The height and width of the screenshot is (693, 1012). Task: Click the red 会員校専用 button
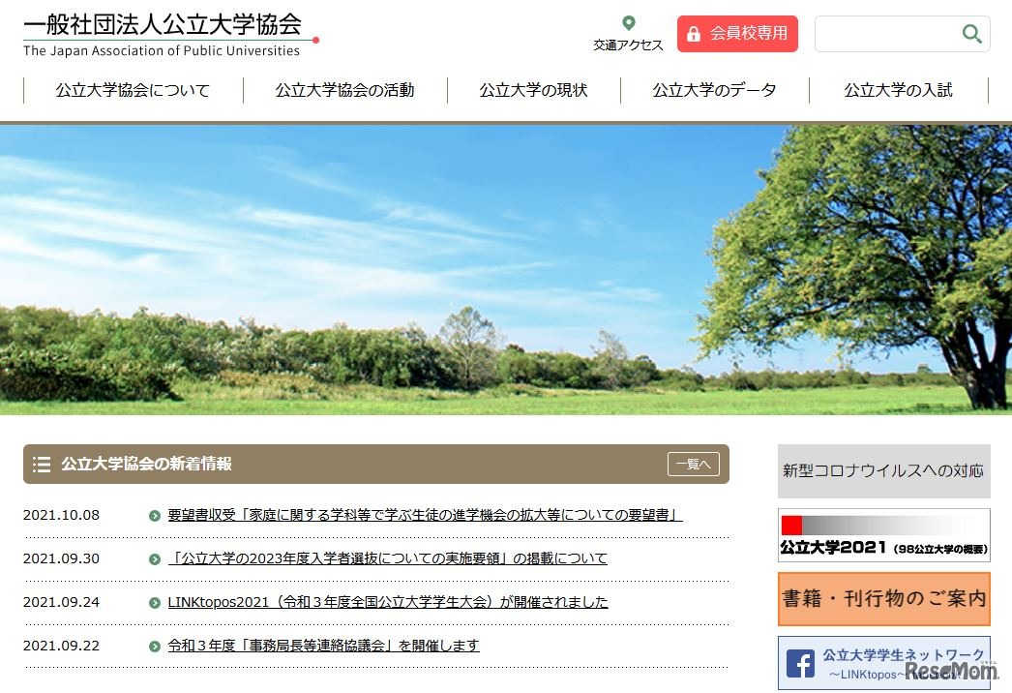click(737, 33)
